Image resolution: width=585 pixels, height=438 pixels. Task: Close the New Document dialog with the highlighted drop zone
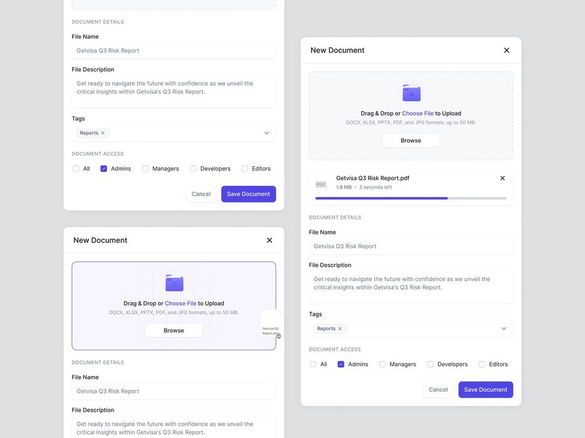pyautogui.click(x=269, y=240)
